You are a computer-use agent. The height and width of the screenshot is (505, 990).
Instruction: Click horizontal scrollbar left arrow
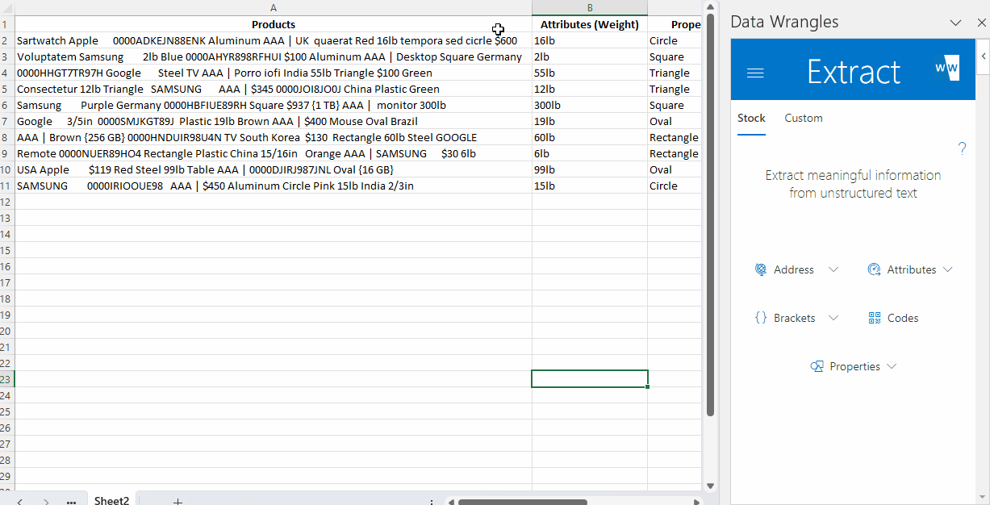click(450, 502)
